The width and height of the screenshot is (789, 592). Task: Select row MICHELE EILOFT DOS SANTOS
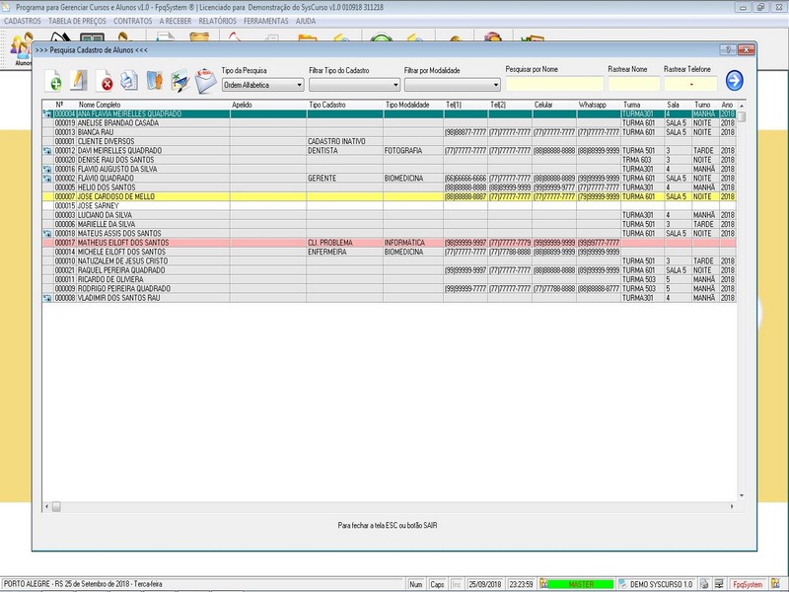tap(389, 252)
